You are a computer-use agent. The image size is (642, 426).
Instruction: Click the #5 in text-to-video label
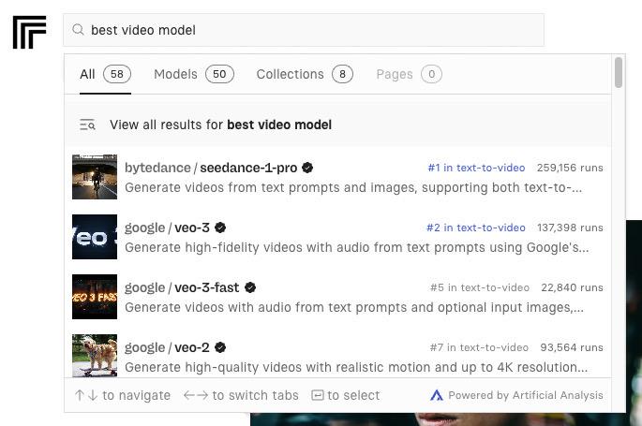[480, 287]
